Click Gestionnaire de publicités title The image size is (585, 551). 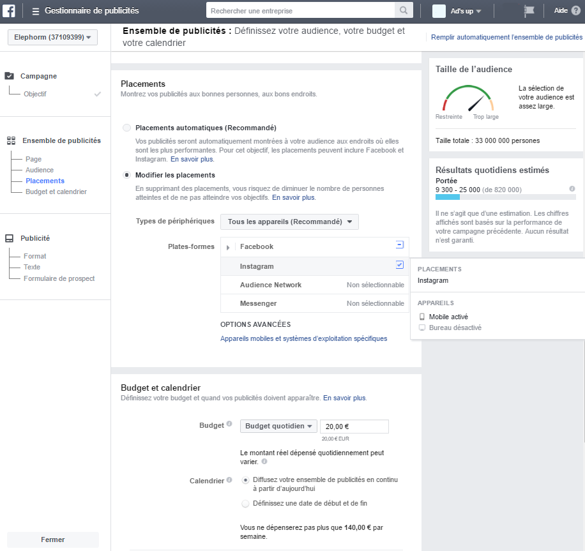pyautogui.click(x=92, y=10)
